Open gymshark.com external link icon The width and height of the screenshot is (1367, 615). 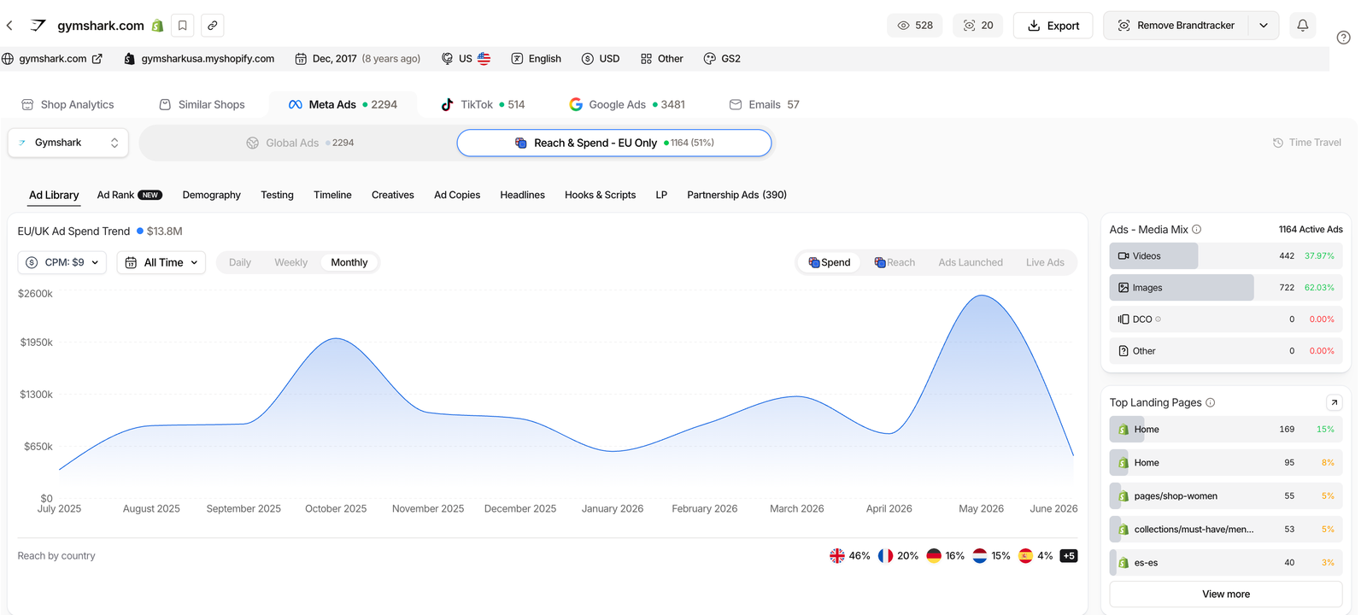pos(97,59)
